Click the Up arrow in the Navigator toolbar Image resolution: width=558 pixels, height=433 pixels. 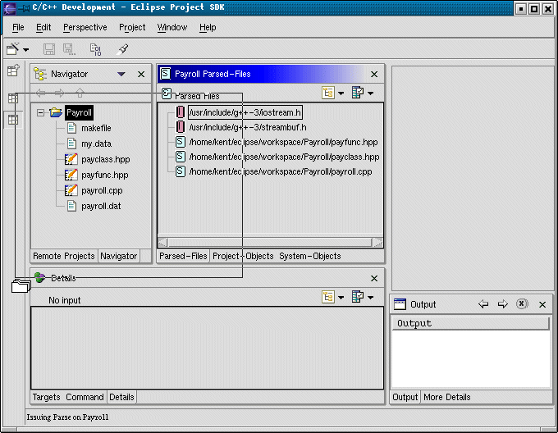pyautogui.click(x=80, y=93)
